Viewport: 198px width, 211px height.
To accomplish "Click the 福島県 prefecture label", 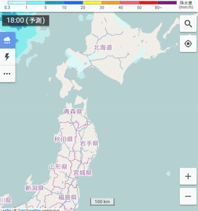I will tap(67, 197).
